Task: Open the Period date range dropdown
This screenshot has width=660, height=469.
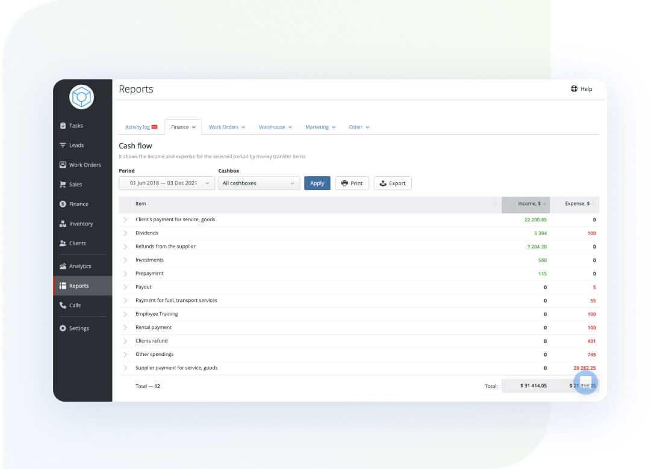Action: click(167, 183)
